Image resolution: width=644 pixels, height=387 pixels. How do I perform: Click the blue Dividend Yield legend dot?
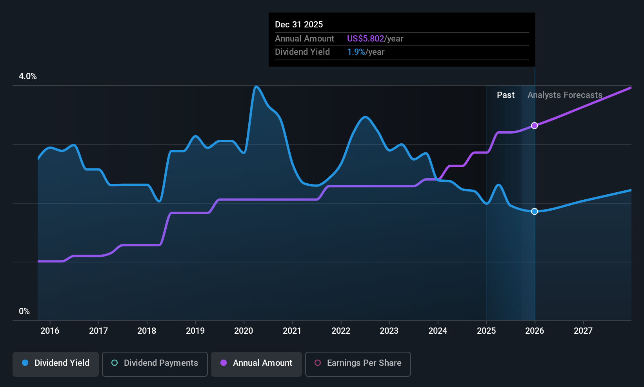[x=25, y=363]
